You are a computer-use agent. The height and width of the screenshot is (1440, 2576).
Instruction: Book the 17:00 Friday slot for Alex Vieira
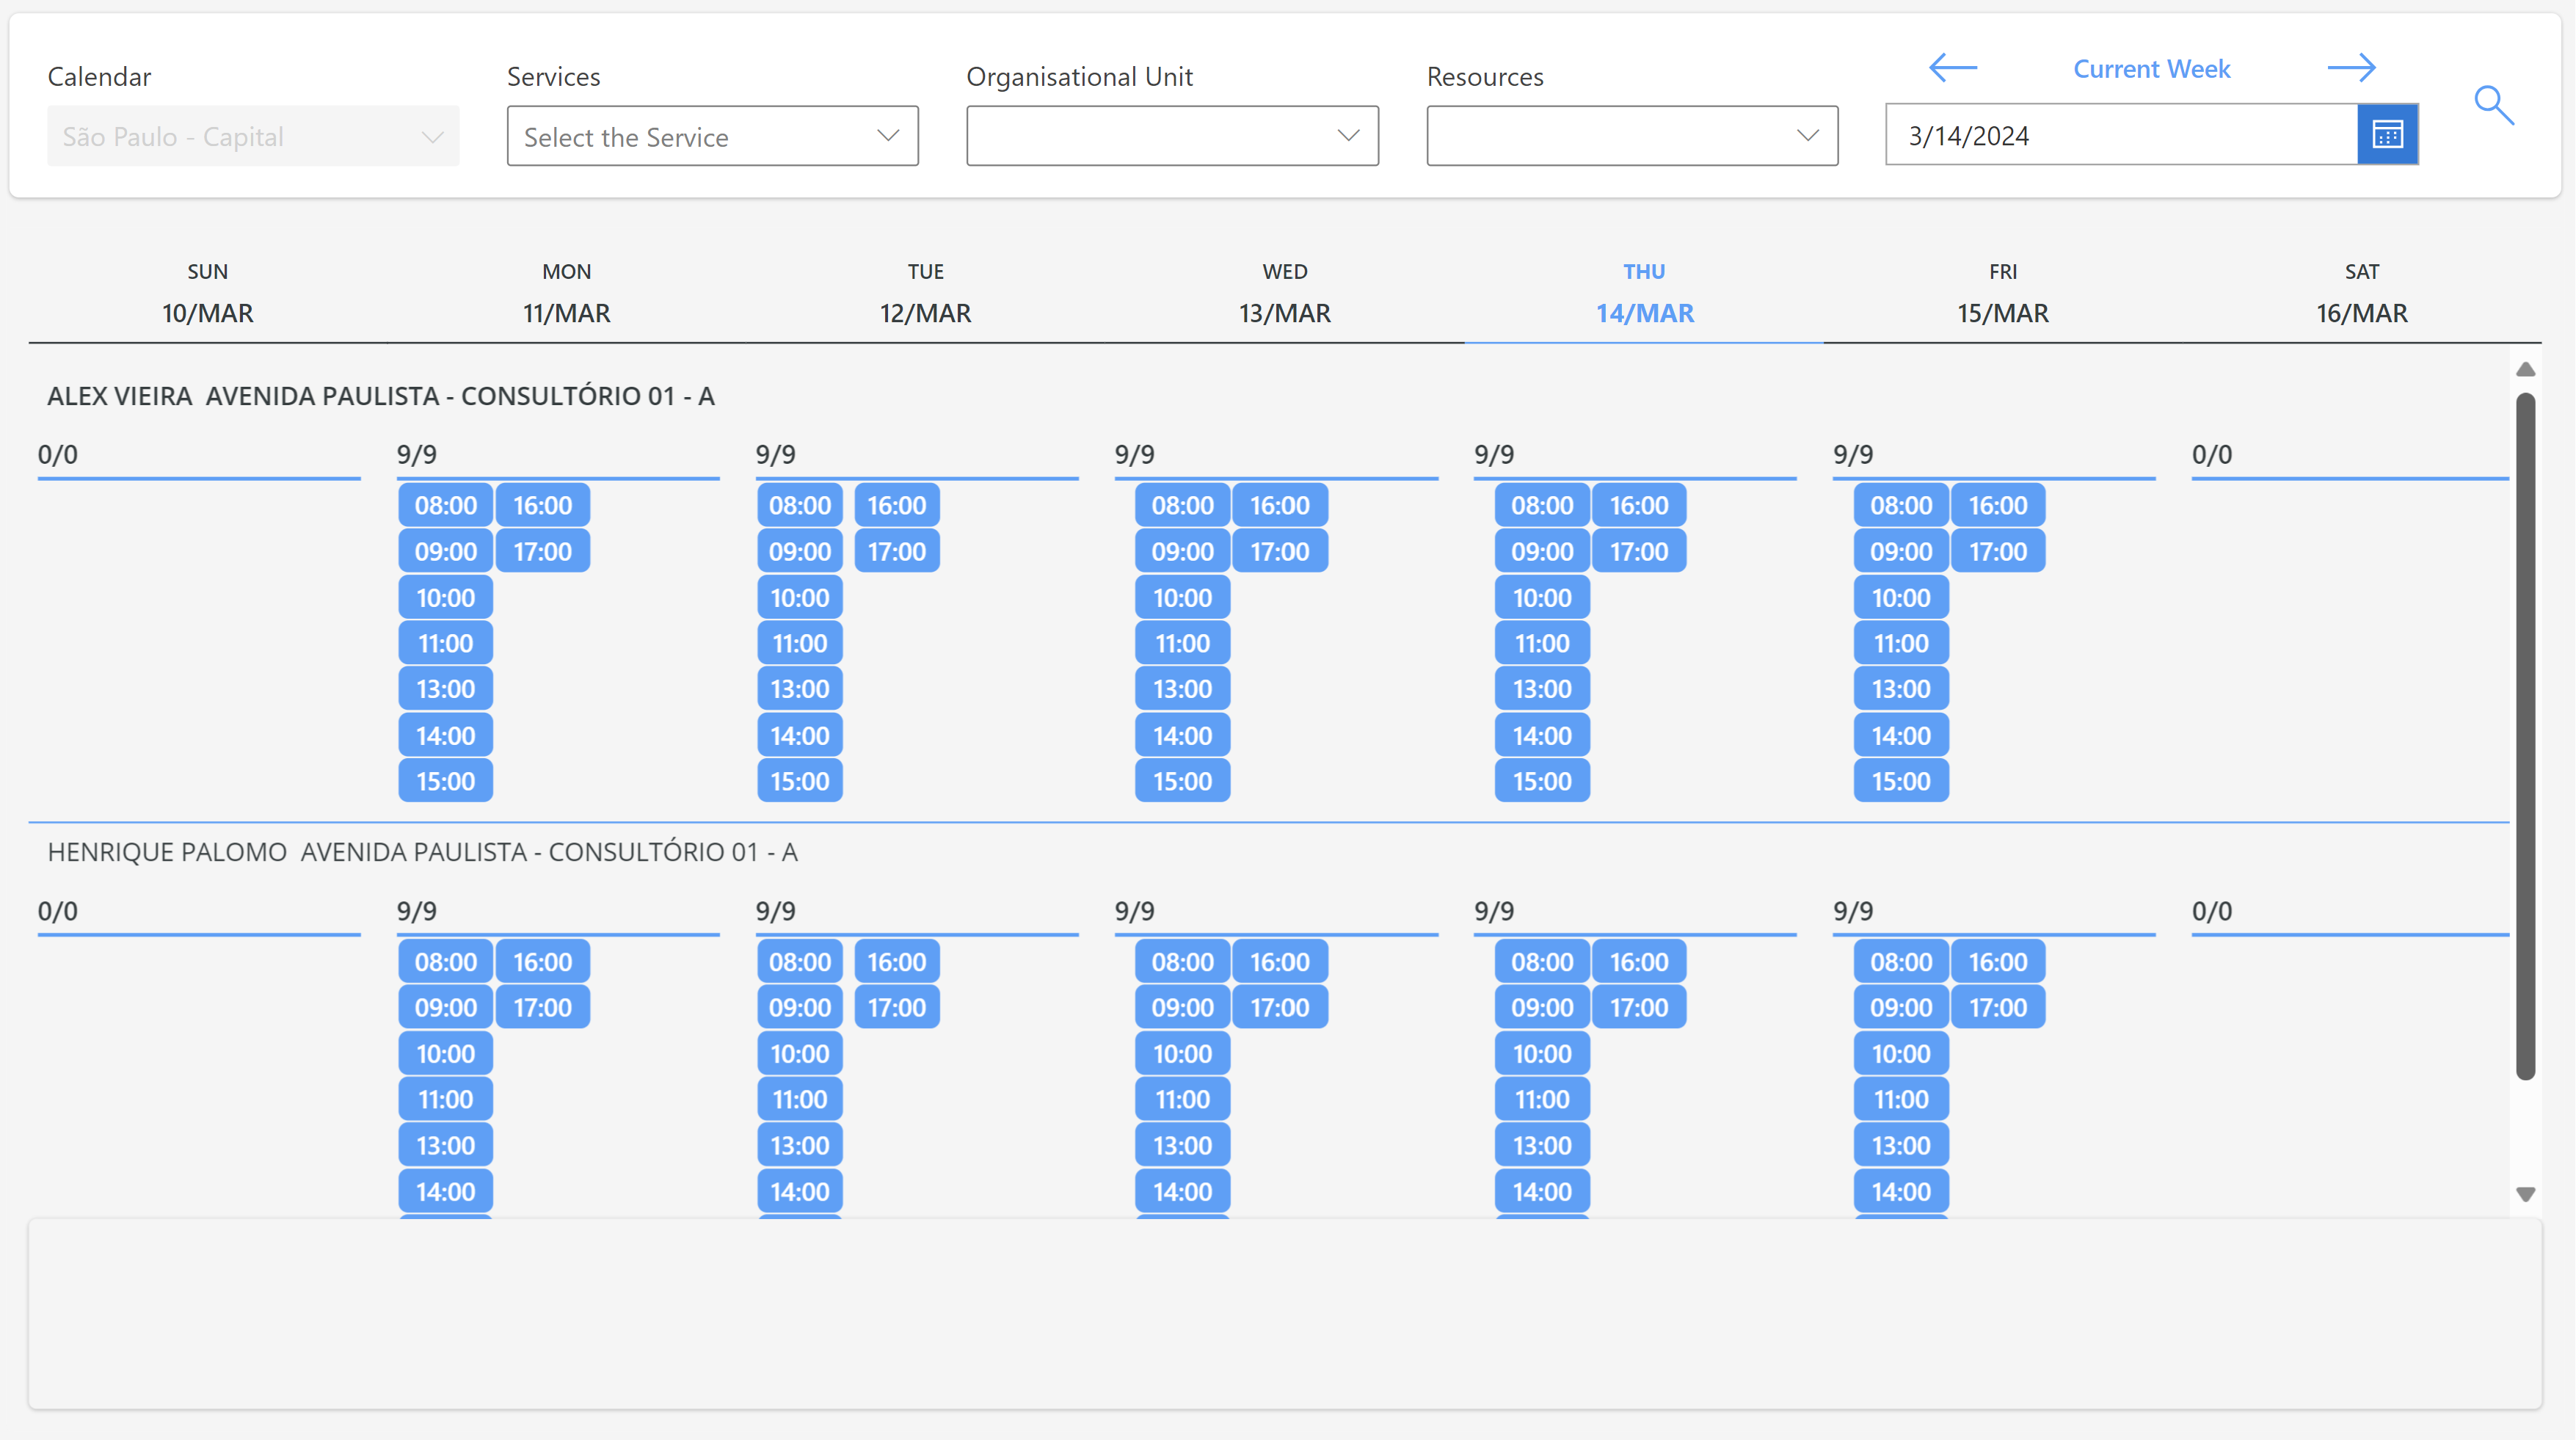pyautogui.click(x=1998, y=551)
